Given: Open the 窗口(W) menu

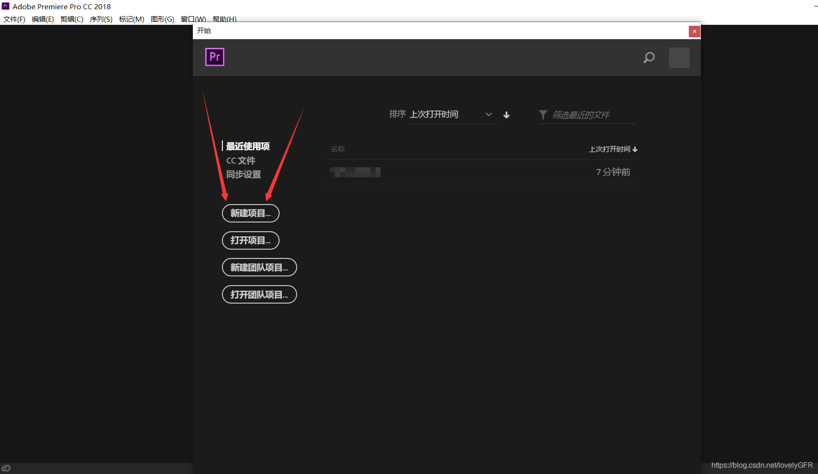Looking at the screenshot, I should pos(193,19).
